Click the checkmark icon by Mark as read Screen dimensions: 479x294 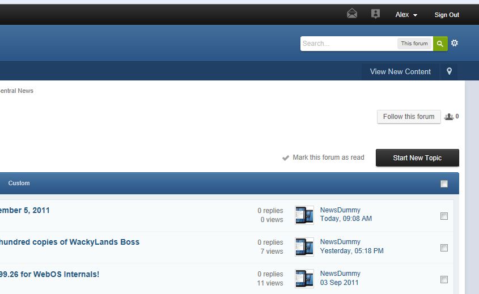(x=285, y=158)
